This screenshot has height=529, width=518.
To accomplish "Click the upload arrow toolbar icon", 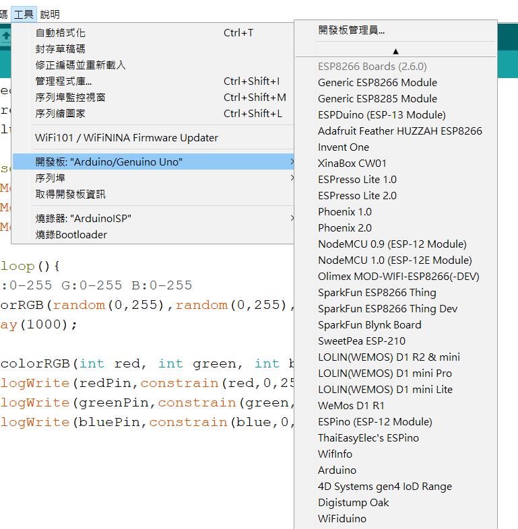I will point(6,36).
